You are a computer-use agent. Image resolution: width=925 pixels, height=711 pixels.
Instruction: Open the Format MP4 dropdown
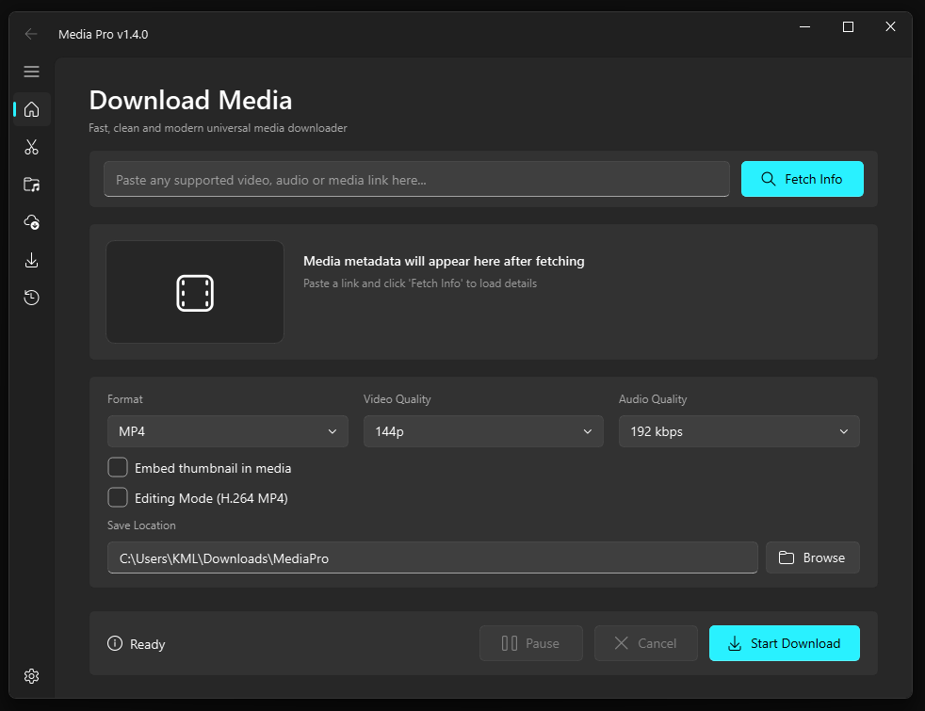point(228,431)
